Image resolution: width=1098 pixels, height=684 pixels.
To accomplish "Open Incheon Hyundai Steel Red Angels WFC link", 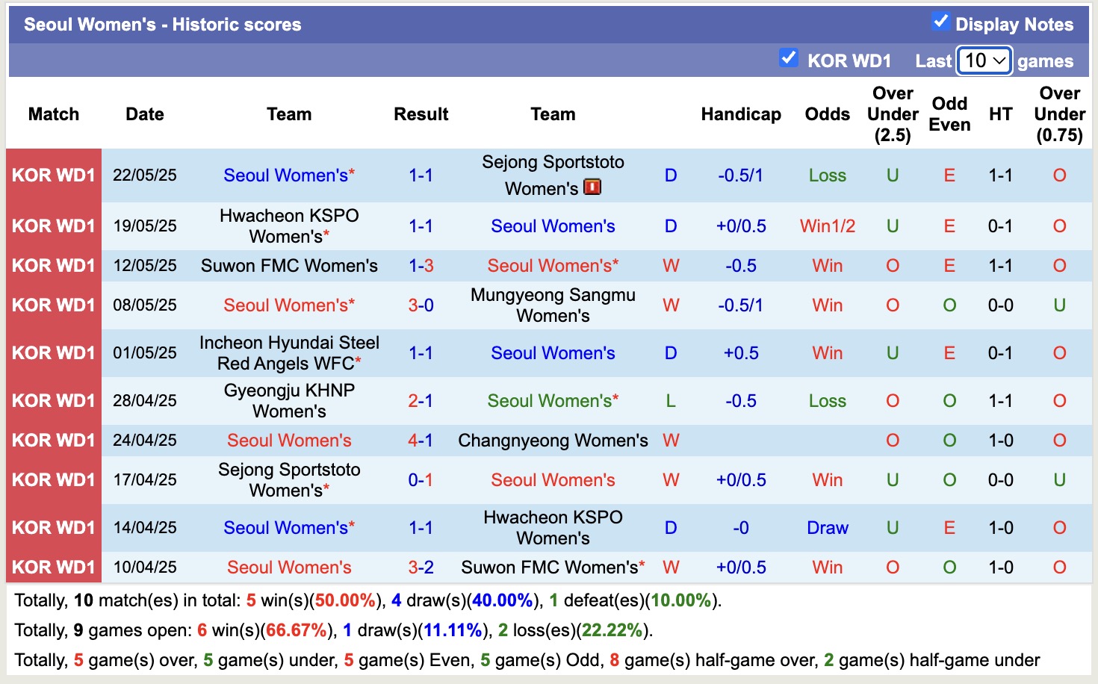I will tap(289, 352).
